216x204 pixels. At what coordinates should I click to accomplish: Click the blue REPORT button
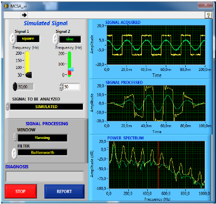pyautogui.click(x=64, y=191)
